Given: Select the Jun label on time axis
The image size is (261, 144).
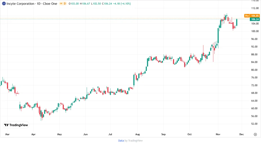Looking at the screenshot, I should (85, 134).
